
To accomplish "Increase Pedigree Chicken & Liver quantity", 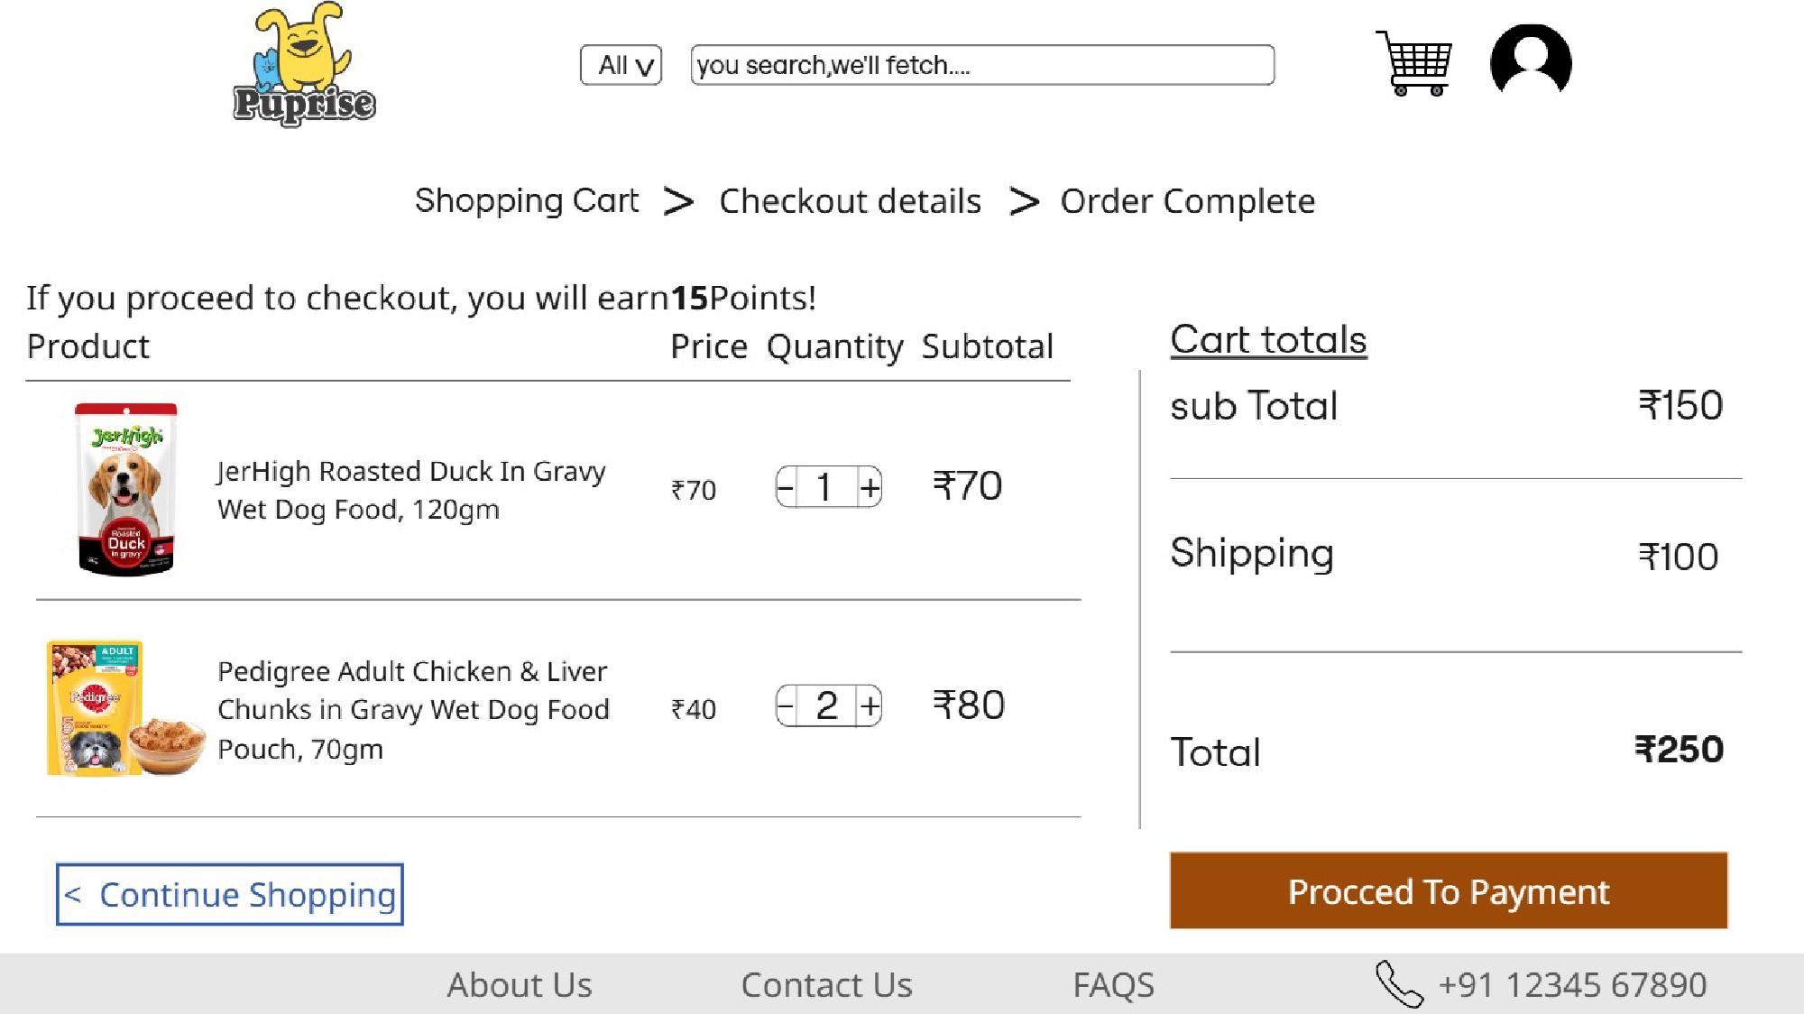I will pyautogui.click(x=870, y=705).
